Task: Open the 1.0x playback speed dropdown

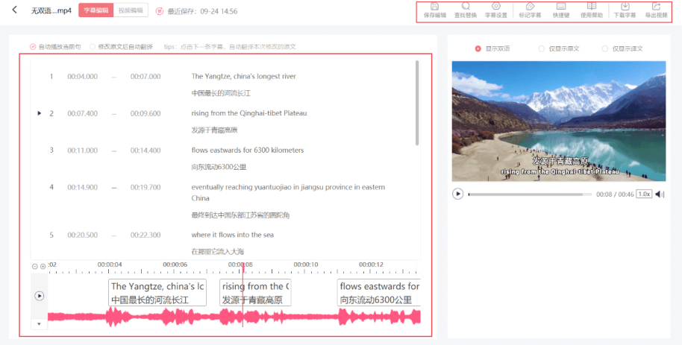Action: coord(644,194)
